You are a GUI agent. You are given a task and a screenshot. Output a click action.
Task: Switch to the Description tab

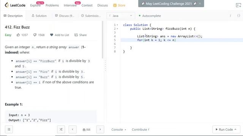point(13,16)
